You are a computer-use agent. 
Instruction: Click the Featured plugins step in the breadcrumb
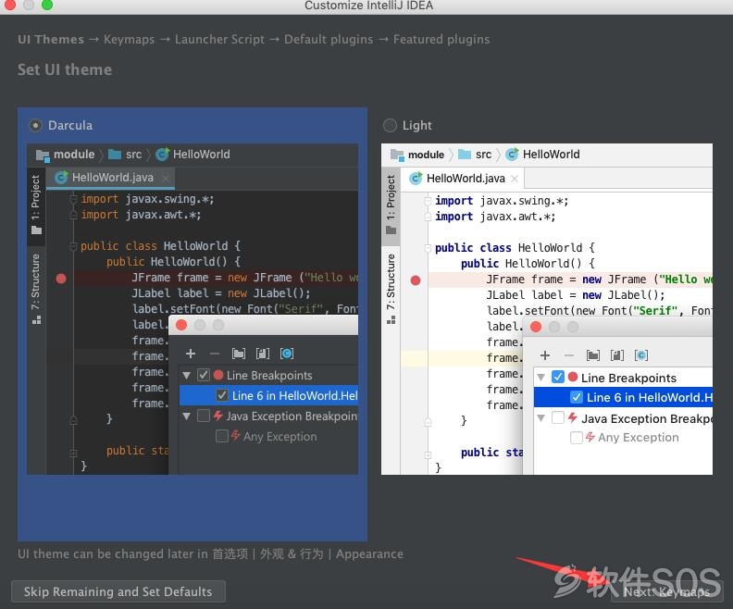click(441, 39)
